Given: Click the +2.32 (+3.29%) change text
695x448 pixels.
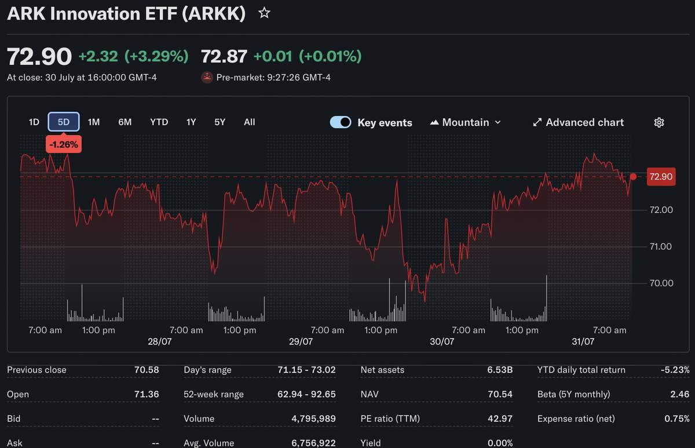Looking at the screenshot, I should (x=134, y=56).
